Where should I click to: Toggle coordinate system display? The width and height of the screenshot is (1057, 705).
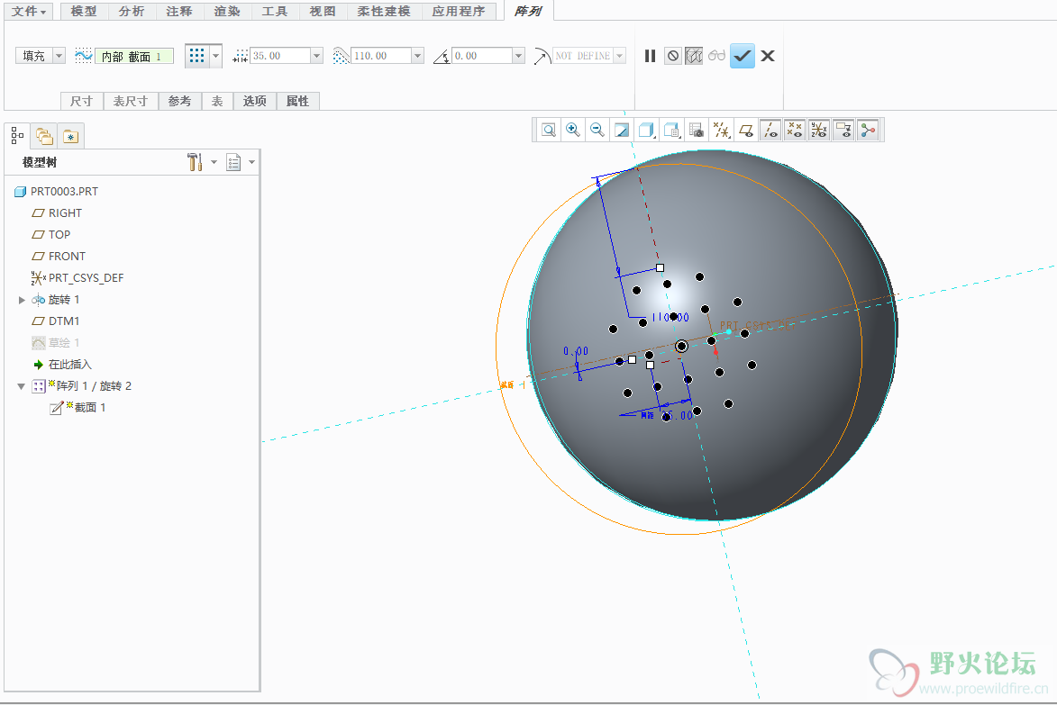819,130
